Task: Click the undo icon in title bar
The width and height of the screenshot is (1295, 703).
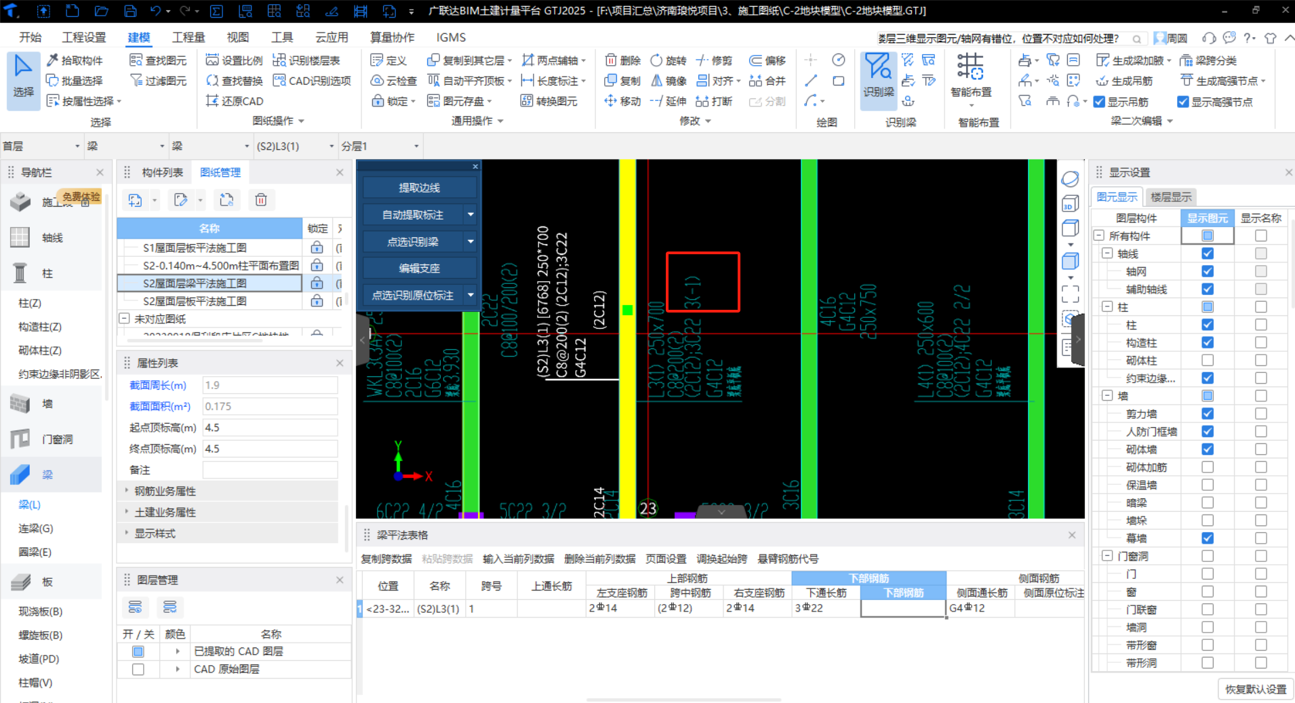Action: point(155,11)
